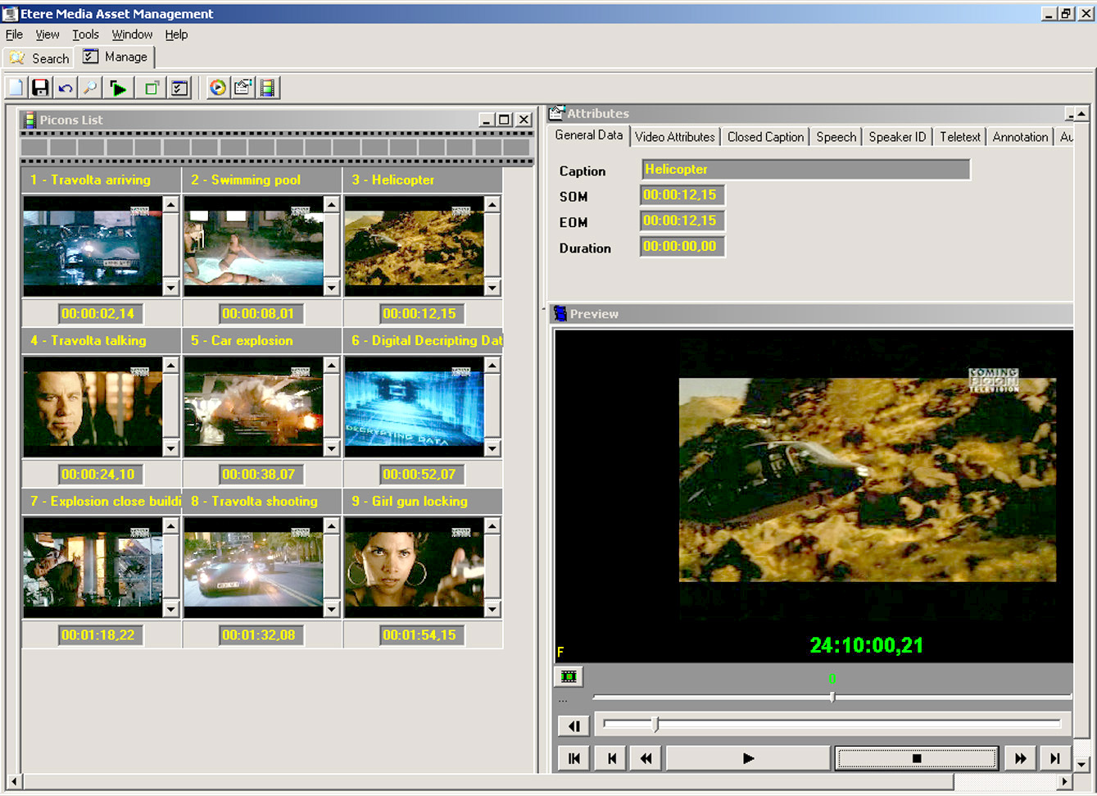Viewport: 1097px width, 796px height.
Task: Click the green film frame icon under preview
Action: tap(569, 676)
